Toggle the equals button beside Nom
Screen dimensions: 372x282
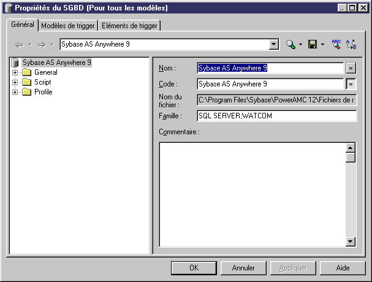point(351,68)
